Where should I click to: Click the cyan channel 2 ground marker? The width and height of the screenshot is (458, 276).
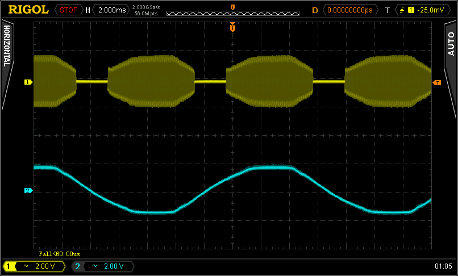[27, 190]
